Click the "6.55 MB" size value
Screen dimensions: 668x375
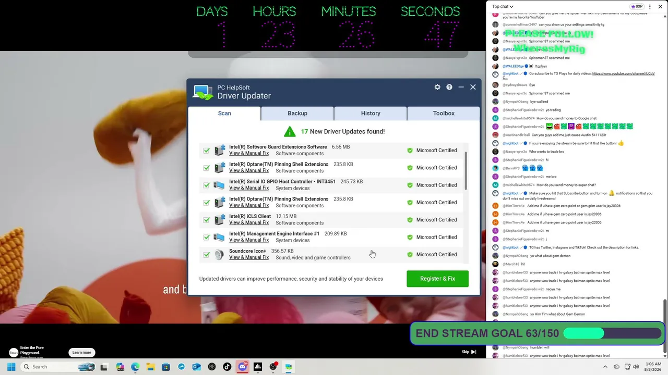coord(341,147)
